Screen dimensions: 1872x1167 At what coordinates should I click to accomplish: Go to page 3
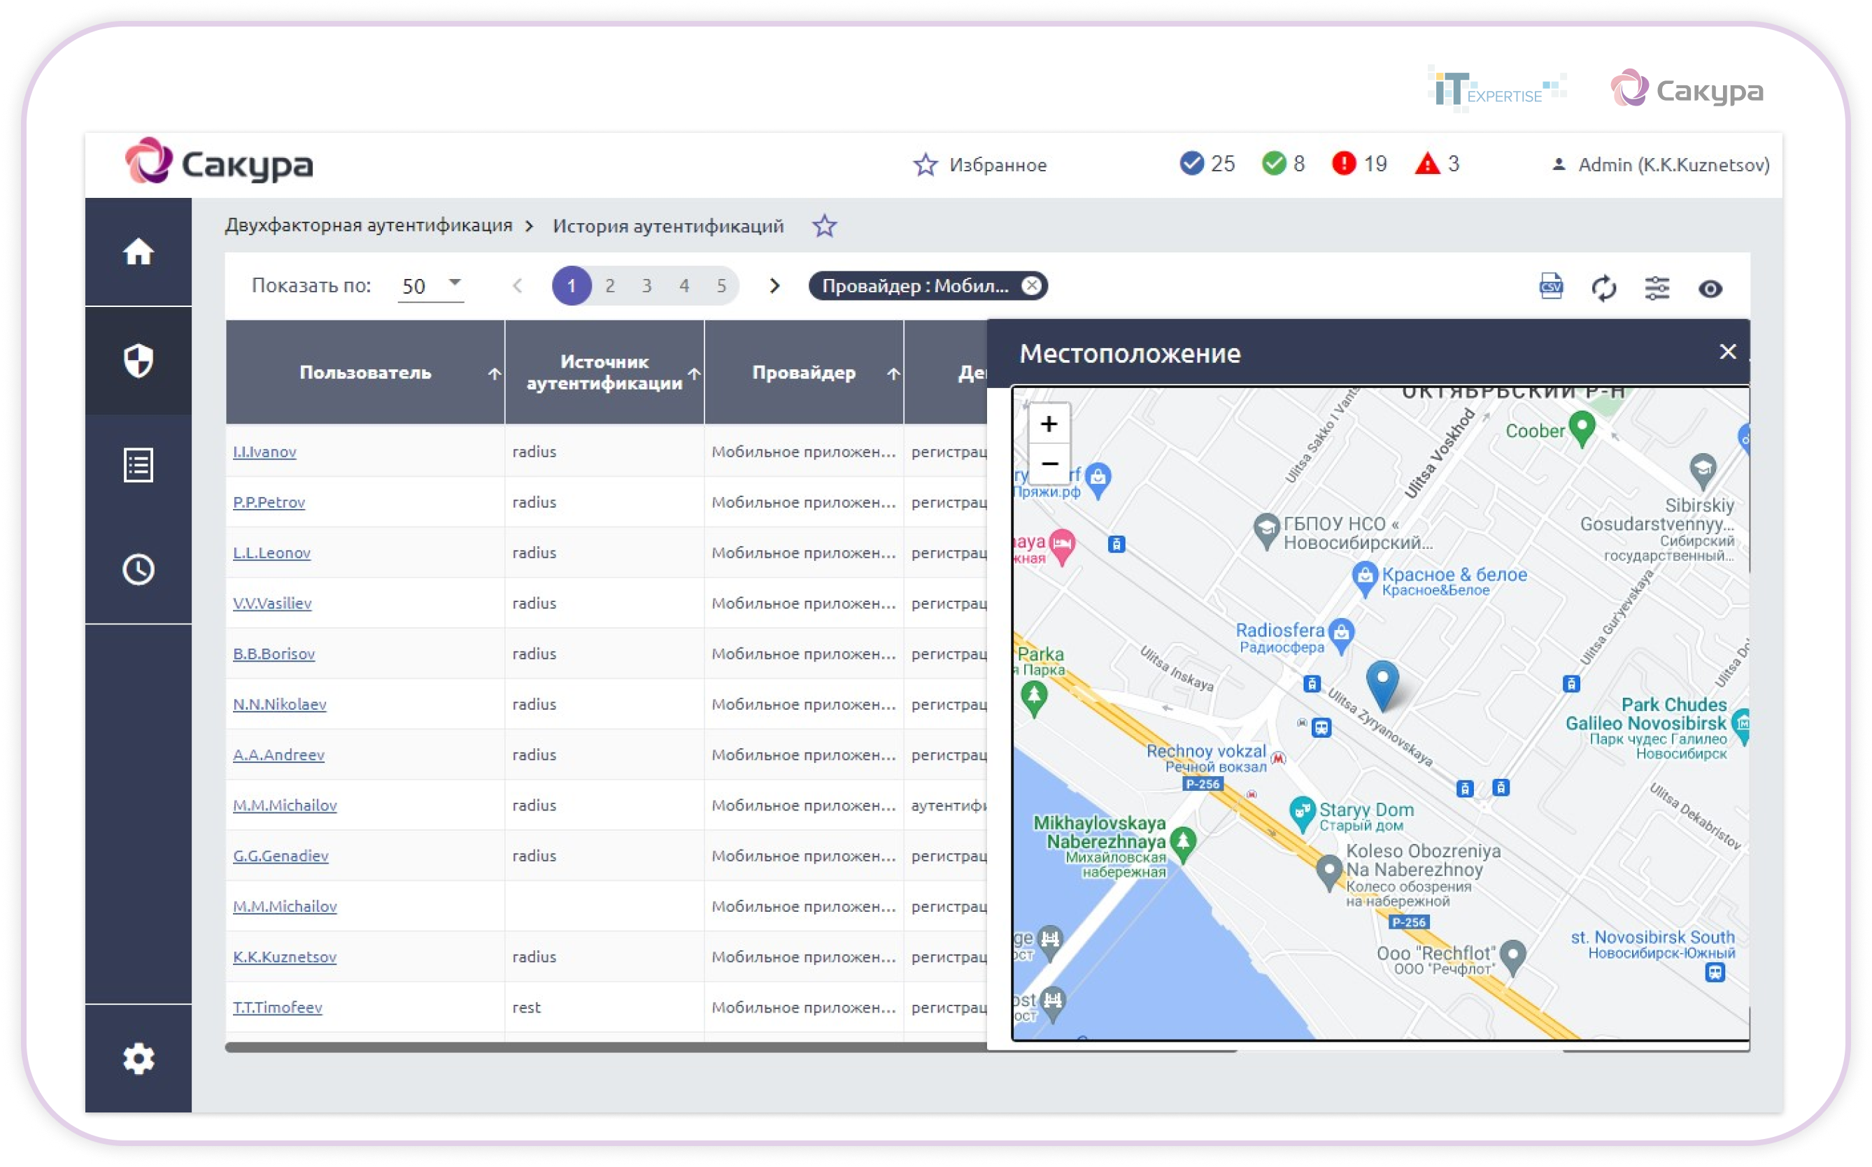[x=647, y=285]
